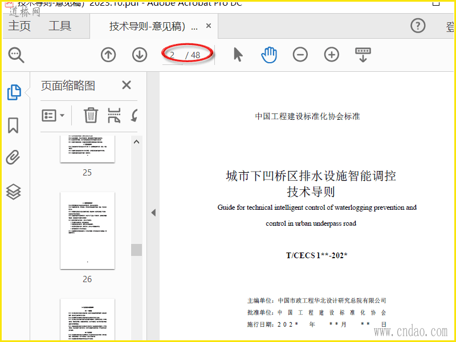
Task: Click the page label 26 under thumbnail
Action: click(x=87, y=279)
